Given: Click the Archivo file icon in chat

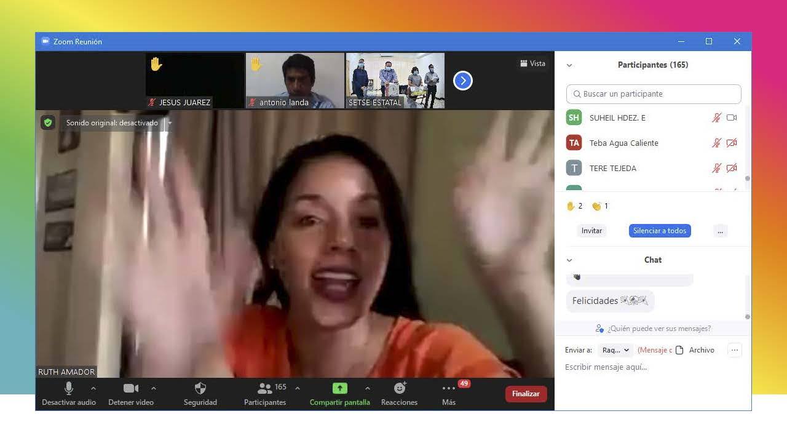Looking at the screenshot, I should tap(679, 350).
